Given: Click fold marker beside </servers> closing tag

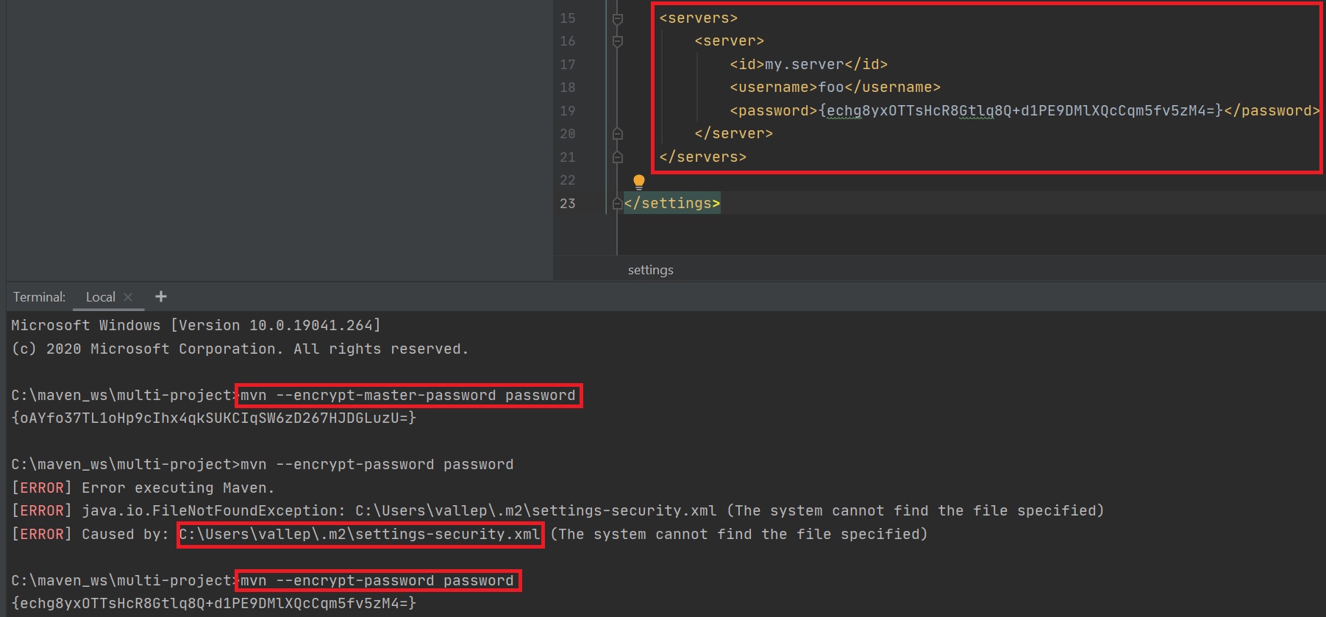Looking at the screenshot, I should click(x=618, y=157).
